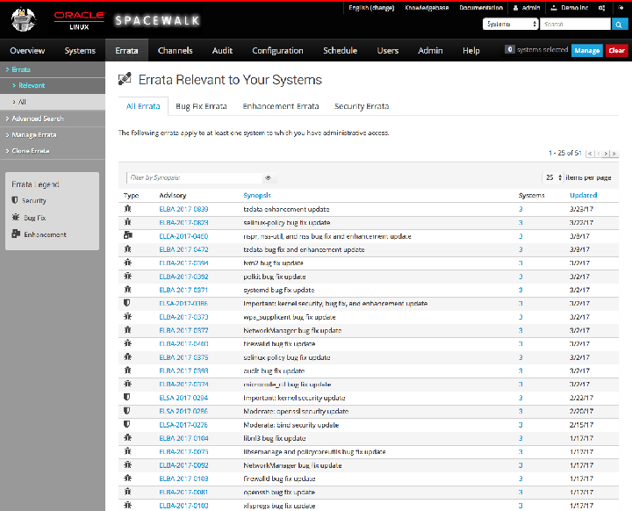Toggle the eye filter button beside Synopsis filter

click(269, 178)
